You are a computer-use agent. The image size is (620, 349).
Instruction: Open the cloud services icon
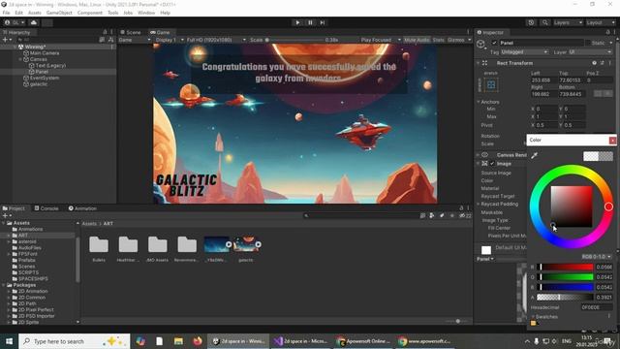[x=34, y=22]
